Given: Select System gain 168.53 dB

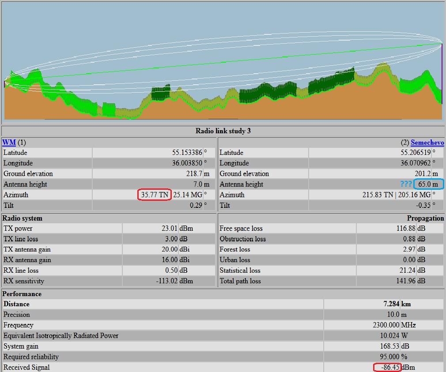Looking at the screenshot, I should coord(394,346).
